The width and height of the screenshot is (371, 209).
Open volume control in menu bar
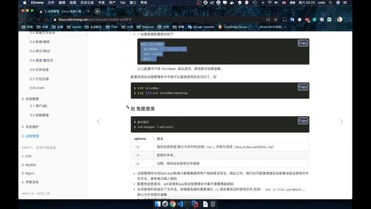coord(277,2)
